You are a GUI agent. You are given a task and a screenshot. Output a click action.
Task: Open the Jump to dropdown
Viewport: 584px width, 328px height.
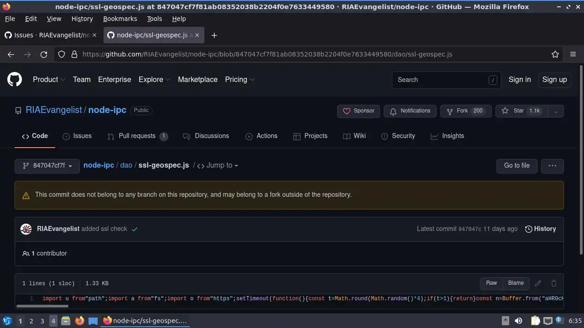(218, 165)
